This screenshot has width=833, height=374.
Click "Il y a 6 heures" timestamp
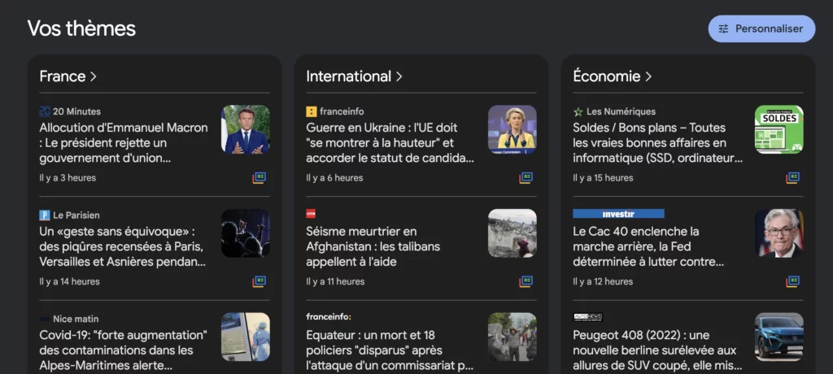[334, 178]
